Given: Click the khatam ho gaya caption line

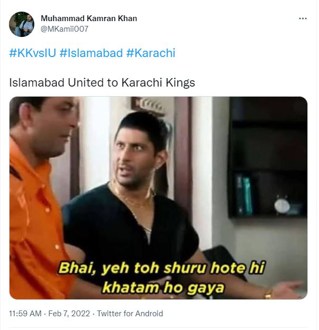Looking at the screenshot, I should 163,288.
